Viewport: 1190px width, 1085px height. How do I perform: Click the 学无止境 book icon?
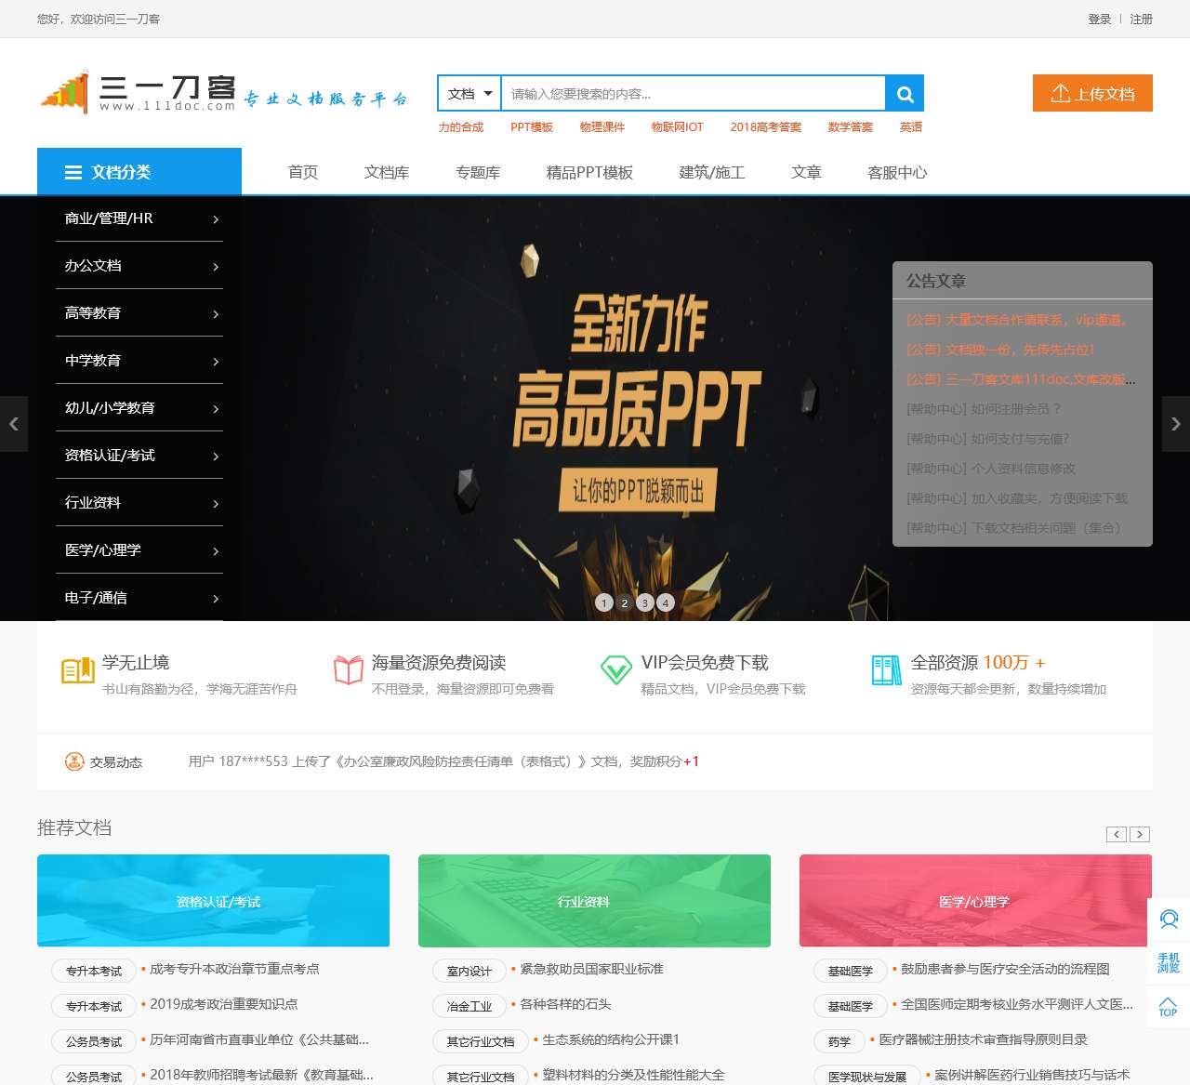[x=78, y=670]
